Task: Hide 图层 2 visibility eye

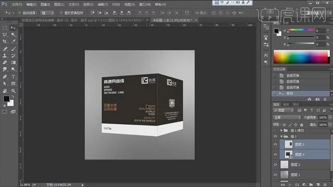Action: (x=275, y=165)
